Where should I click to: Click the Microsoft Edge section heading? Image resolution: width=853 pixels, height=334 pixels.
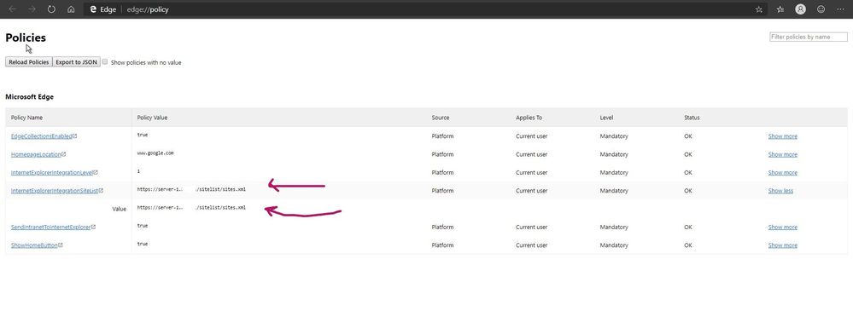coord(29,96)
